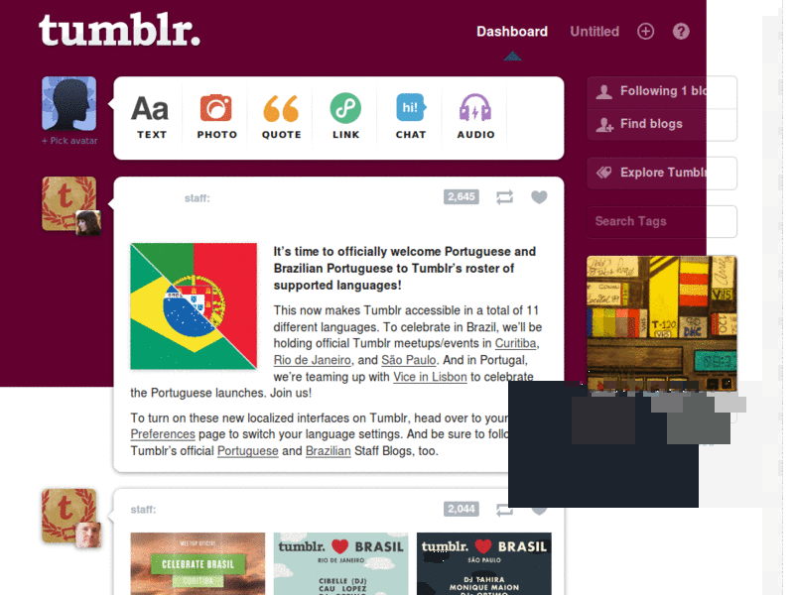This screenshot has height=595, width=794.
Task: Reblog the second staff post
Action: pos(502,510)
